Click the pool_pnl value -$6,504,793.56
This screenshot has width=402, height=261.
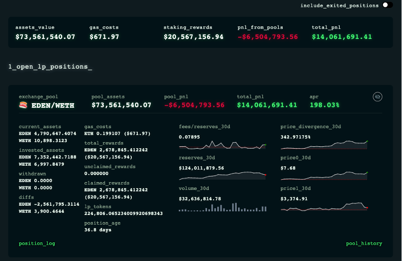click(195, 105)
